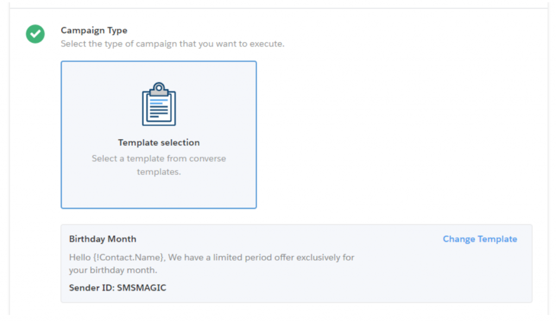Open the Change Template link
This screenshot has height=321, width=556.
pos(480,239)
